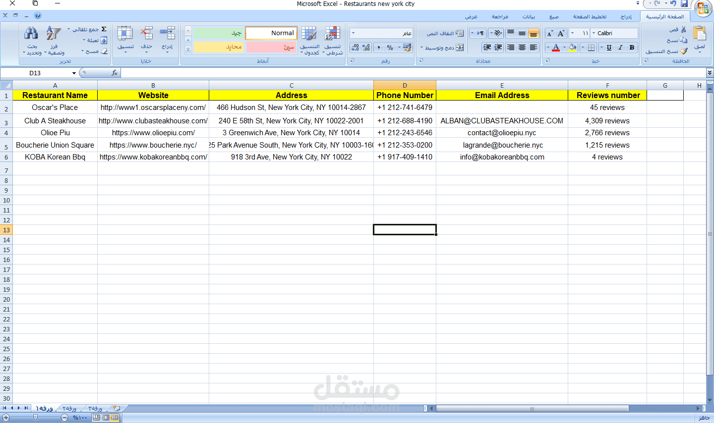Click Merge and Center (دمج وتوسيط) button
This screenshot has width=714, height=423.
pos(442,48)
